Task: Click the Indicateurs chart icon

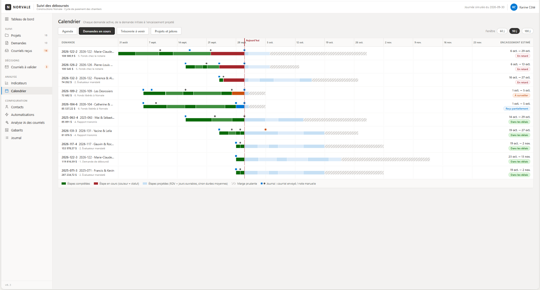Action: tap(7, 83)
